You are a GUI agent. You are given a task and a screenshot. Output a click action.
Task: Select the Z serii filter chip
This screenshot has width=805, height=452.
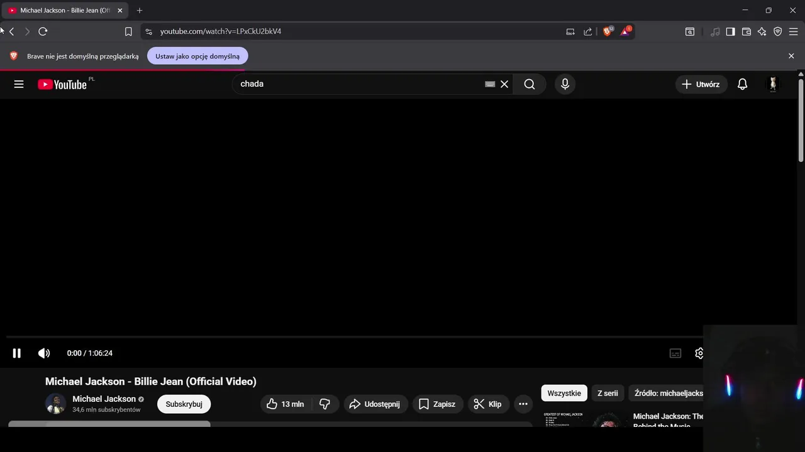pyautogui.click(x=608, y=393)
